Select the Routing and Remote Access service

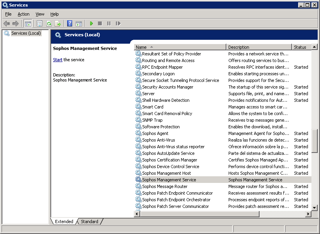(x=168, y=60)
